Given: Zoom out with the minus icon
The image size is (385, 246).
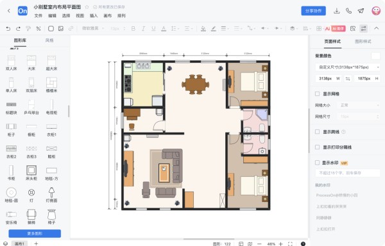Looking at the screenshot, I should click(259, 244).
